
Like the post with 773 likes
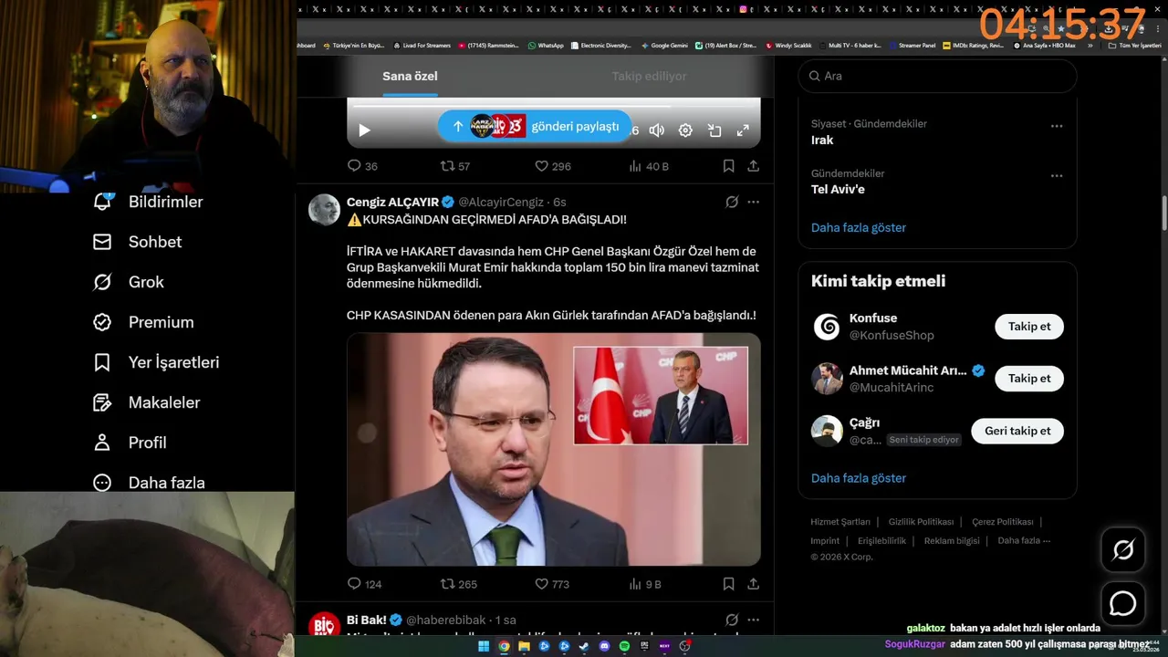pyautogui.click(x=552, y=584)
